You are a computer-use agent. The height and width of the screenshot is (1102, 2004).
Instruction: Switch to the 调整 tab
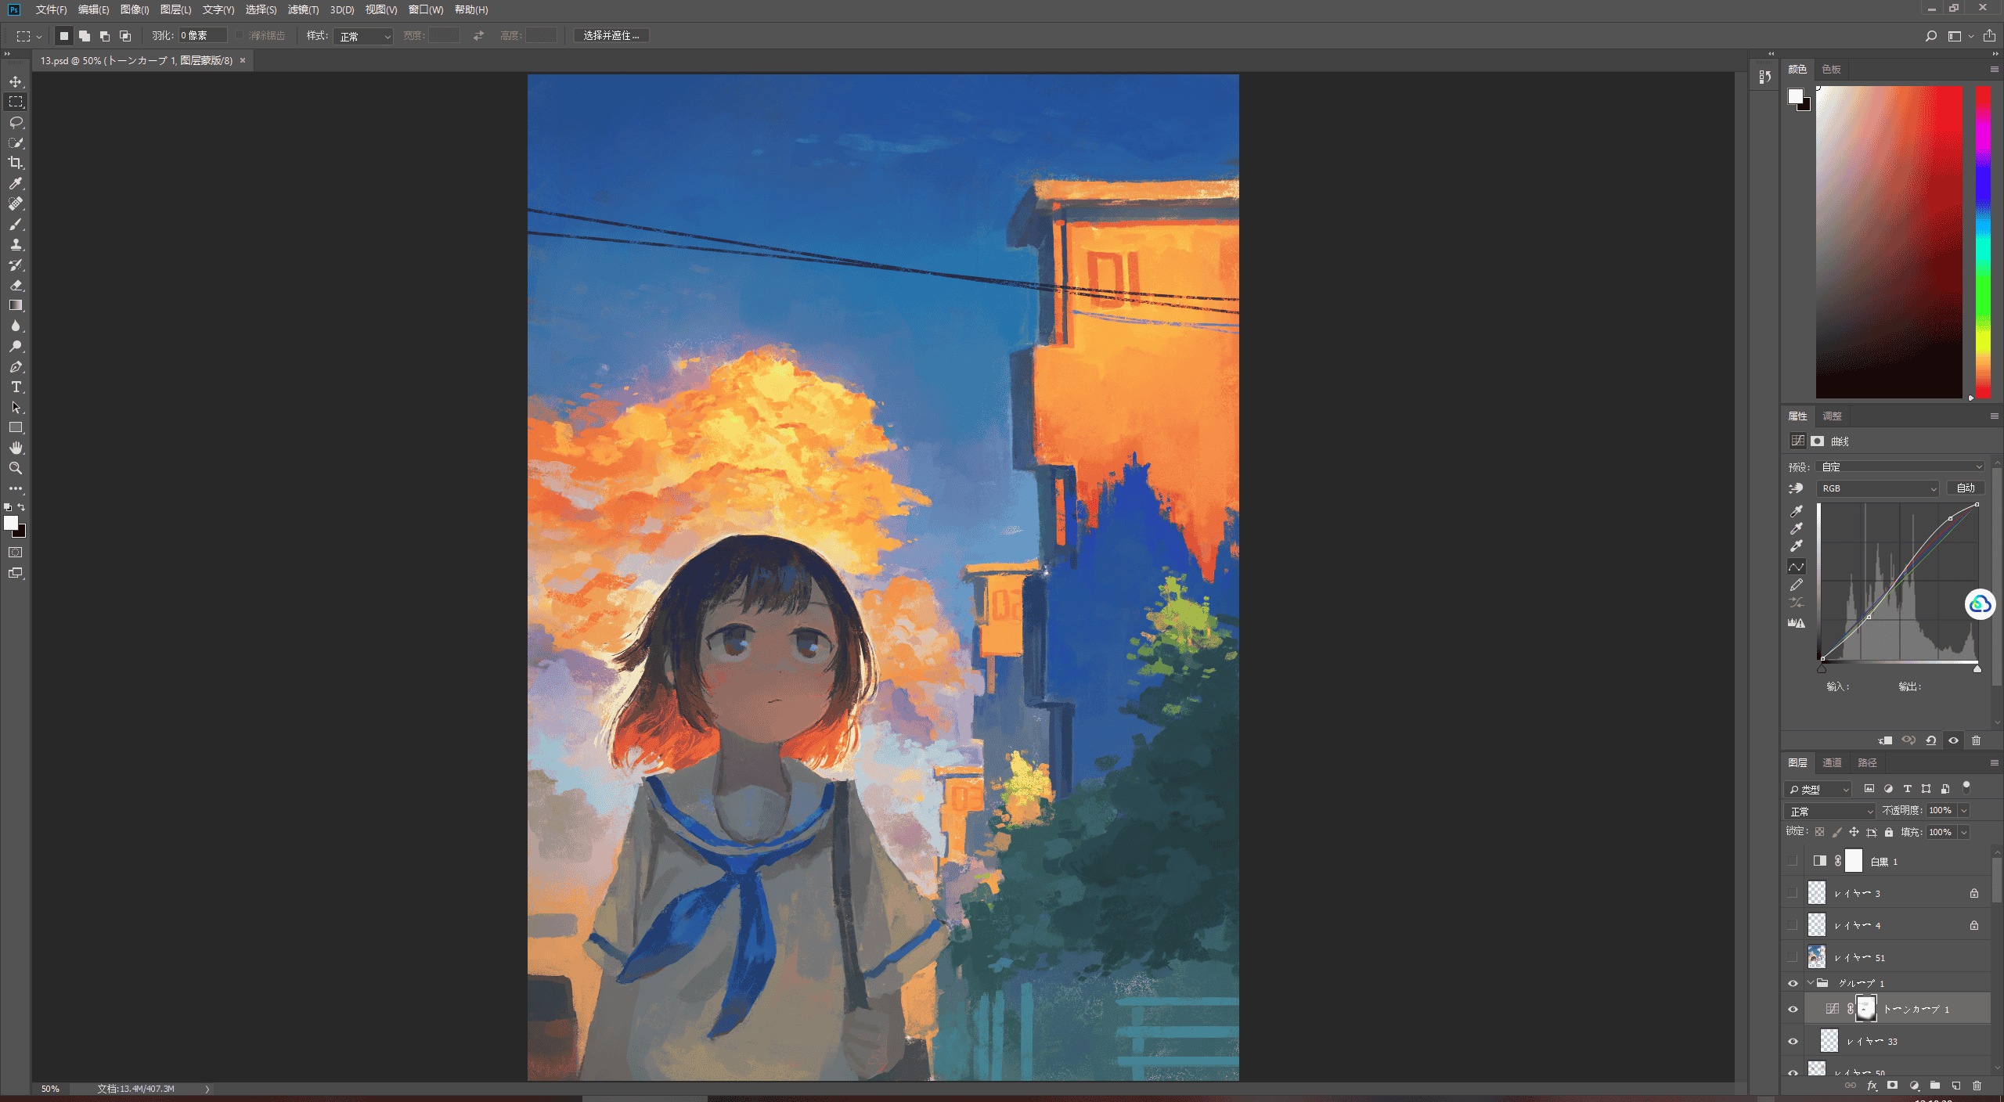point(1832,416)
